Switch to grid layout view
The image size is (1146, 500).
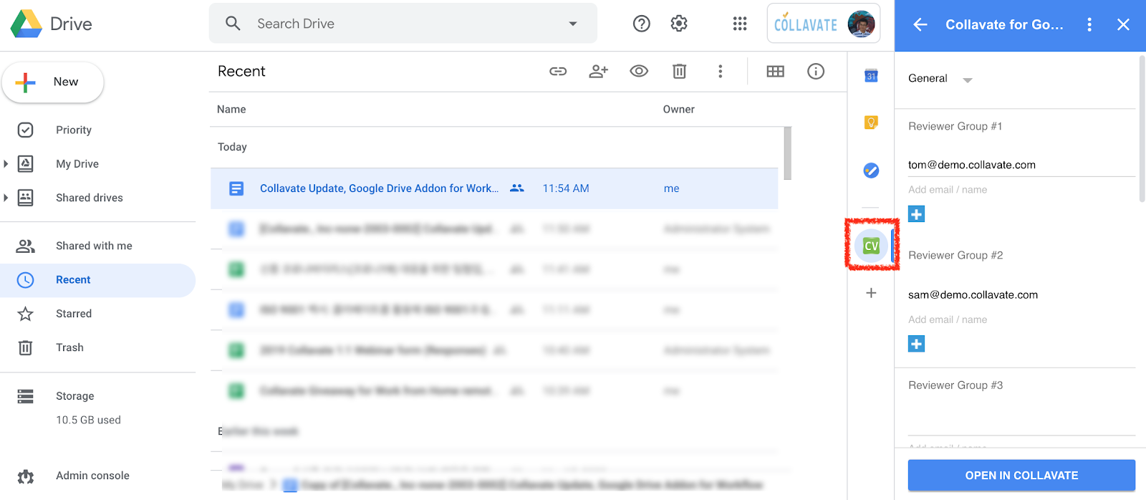click(775, 71)
